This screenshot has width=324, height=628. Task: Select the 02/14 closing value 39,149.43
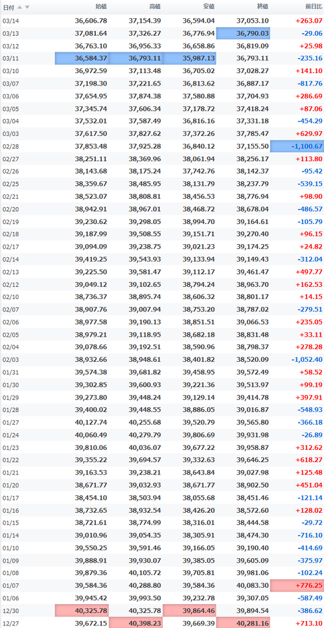coord(252,260)
